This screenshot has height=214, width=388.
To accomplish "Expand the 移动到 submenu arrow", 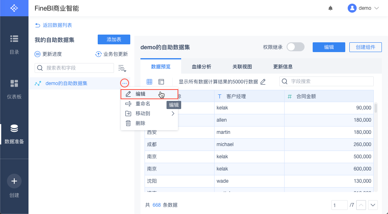I will [173, 114].
